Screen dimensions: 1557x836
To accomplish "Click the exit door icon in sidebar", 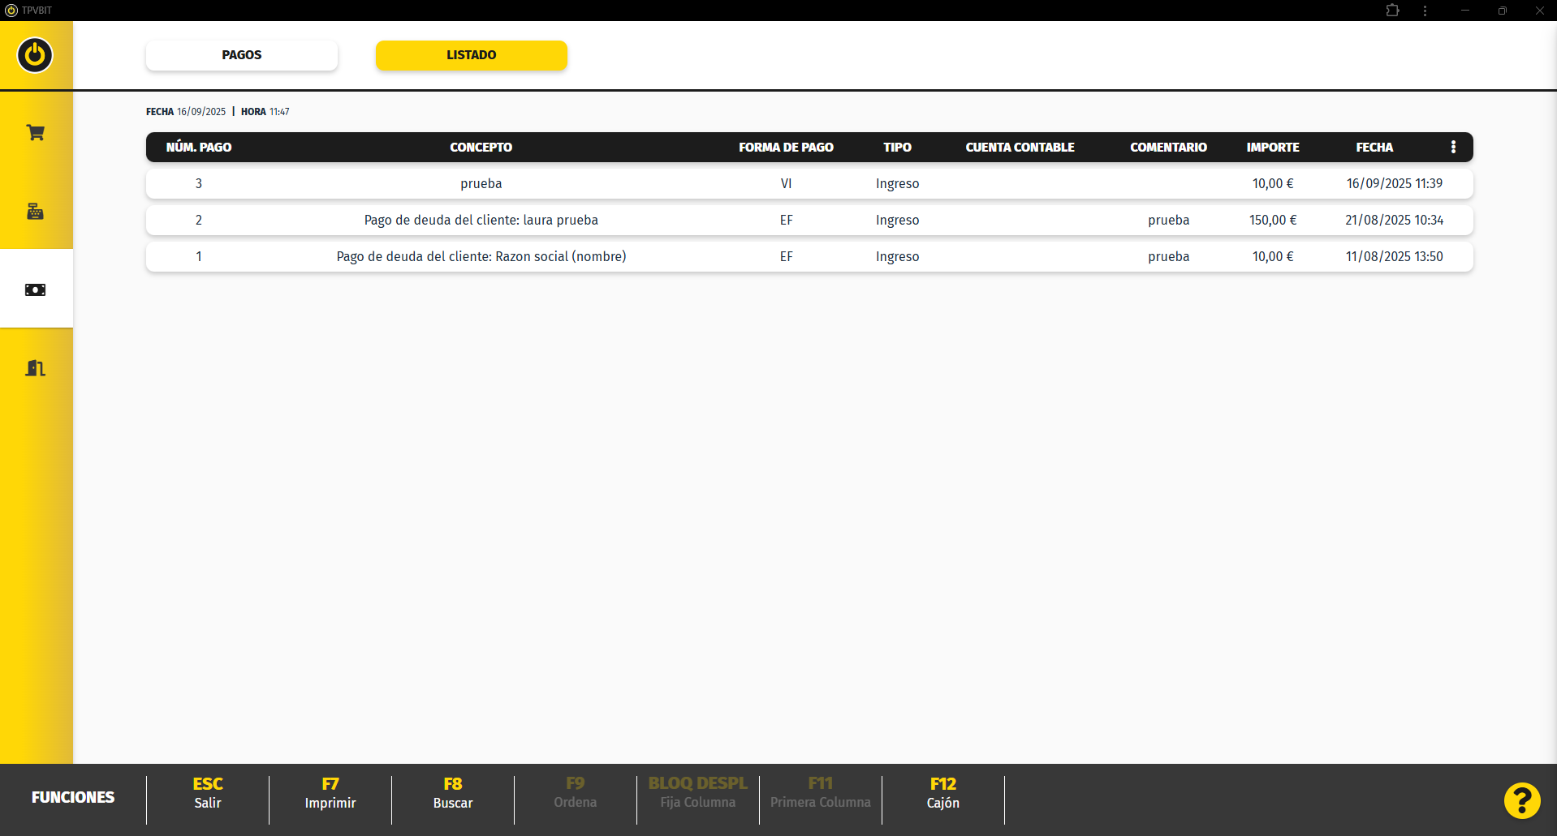I will point(35,368).
